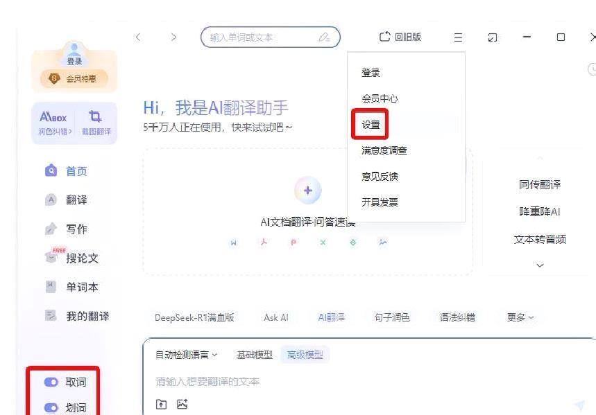Click the upload image icon below text box
This screenshot has width=596, height=415.
(182, 405)
